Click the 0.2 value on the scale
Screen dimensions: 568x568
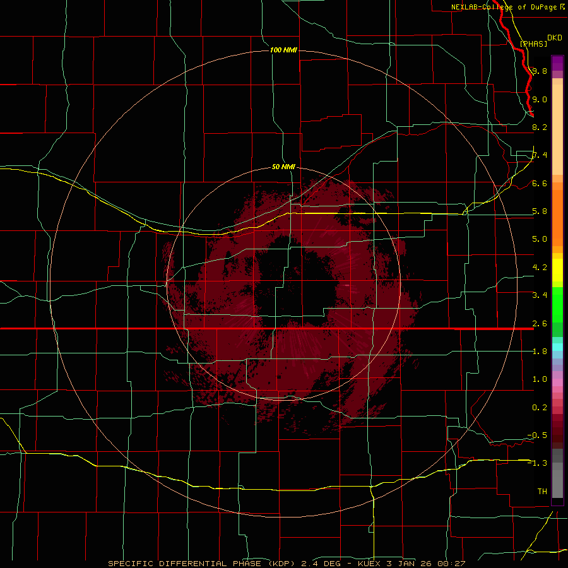540,407
